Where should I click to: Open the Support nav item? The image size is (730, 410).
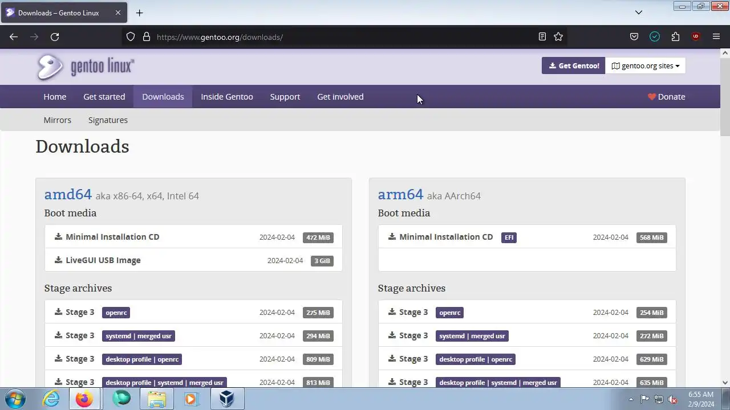point(285,97)
